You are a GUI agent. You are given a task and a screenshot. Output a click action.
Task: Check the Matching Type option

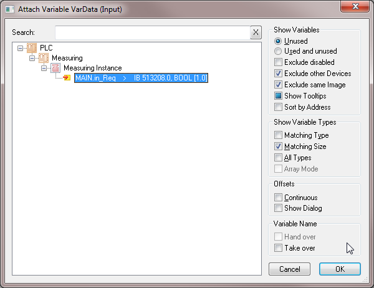pyautogui.click(x=278, y=135)
